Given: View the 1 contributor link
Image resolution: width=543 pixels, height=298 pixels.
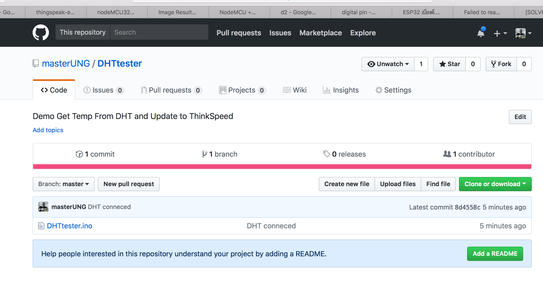Looking at the screenshot, I should click(469, 154).
